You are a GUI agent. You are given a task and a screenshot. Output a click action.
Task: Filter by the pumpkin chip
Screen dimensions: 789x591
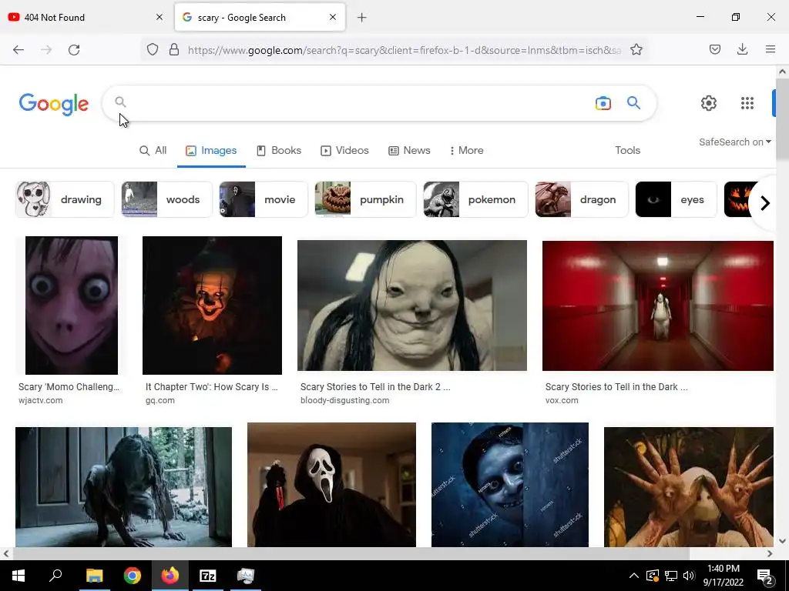pos(366,199)
